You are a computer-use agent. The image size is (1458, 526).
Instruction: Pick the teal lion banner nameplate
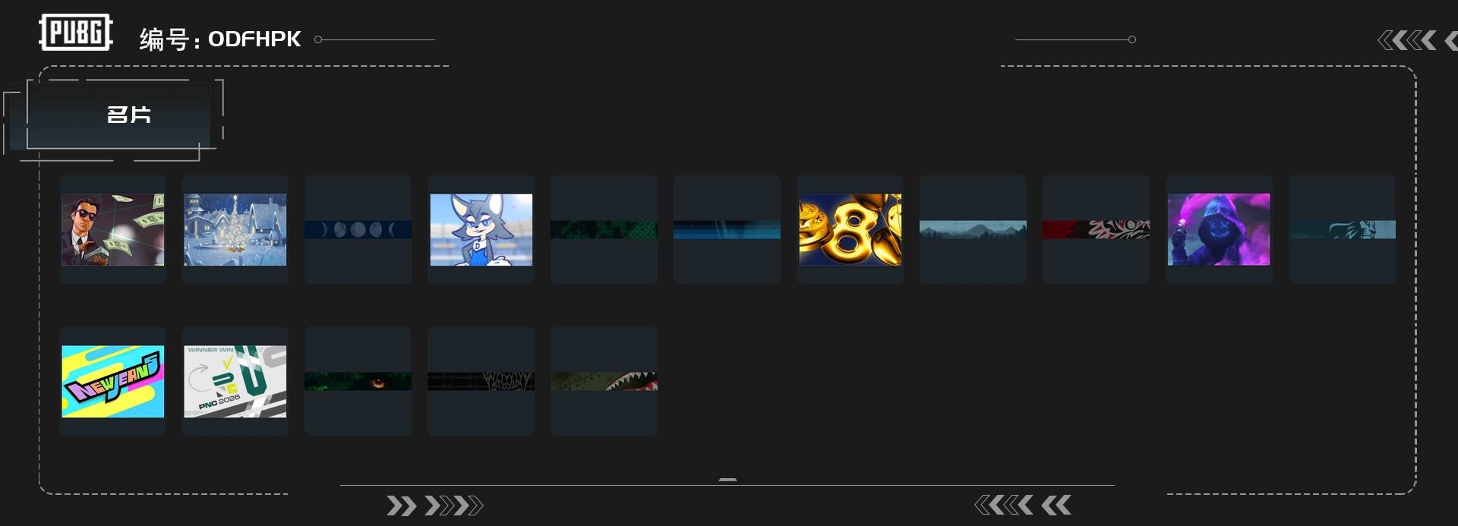(x=1343, y=229)
